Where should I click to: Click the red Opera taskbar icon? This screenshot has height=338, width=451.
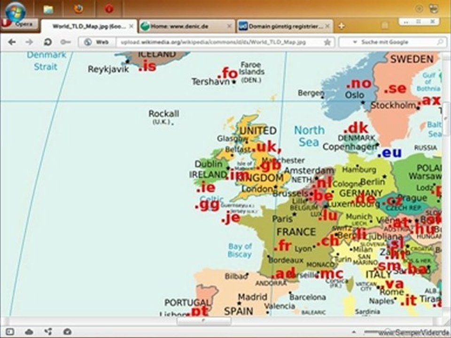pyautogui.click(x=109, y=9)
